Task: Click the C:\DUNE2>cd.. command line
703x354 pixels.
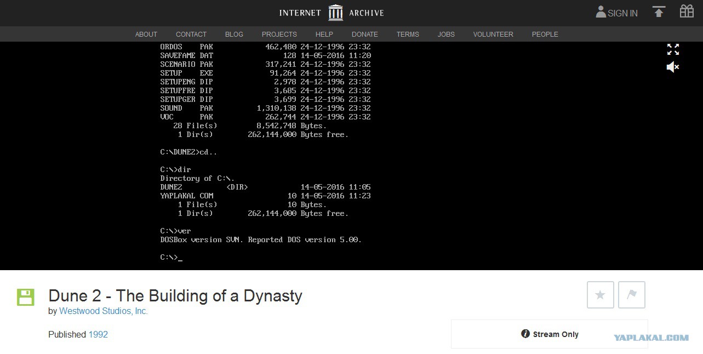Action: [x=188, y=152]
